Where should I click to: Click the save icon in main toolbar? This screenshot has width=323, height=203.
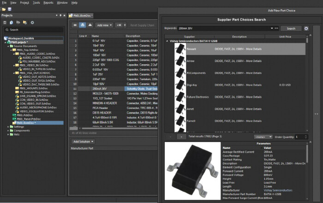point(10,9)
